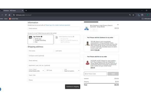
Task: Go to browser home page
Action: 10,15
